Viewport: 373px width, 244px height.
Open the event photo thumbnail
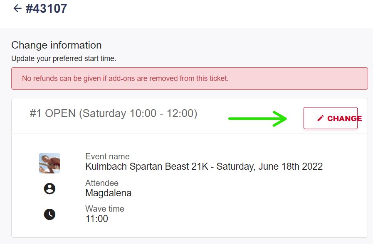coord(49,163)
